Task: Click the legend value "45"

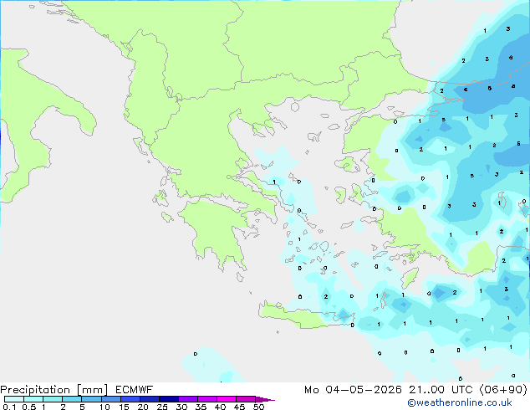Action: [x=239, y=407]
